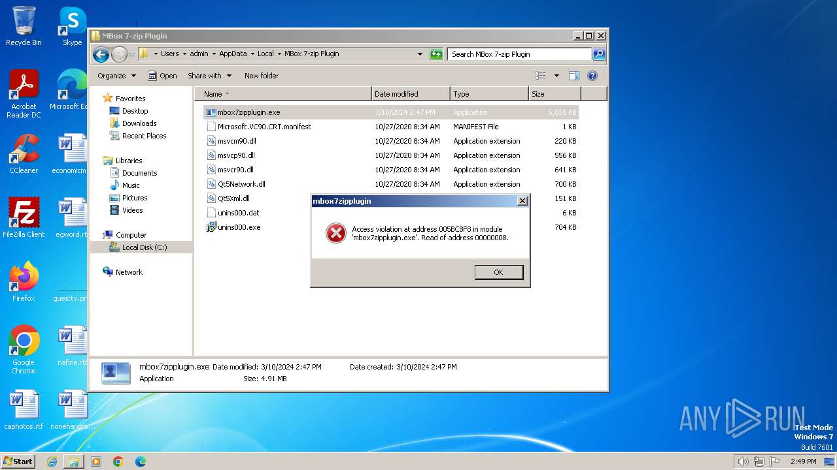Expand the address bar history dropdown
The height and width of the screenshot is (470, 837).
tap(420, 54)
